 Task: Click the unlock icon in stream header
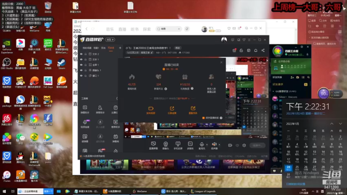tap(241, 50)
